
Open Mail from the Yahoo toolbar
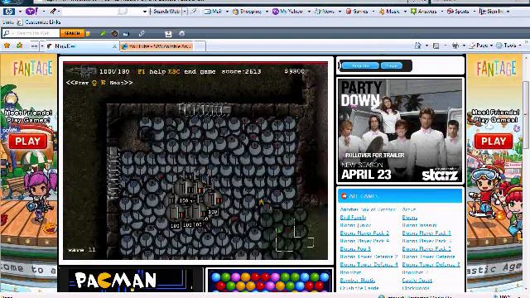pyautogui.click(x=213, y=12)
